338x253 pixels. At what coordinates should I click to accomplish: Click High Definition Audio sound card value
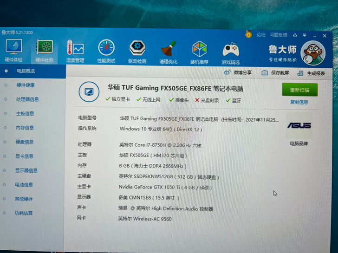(166, 208)
